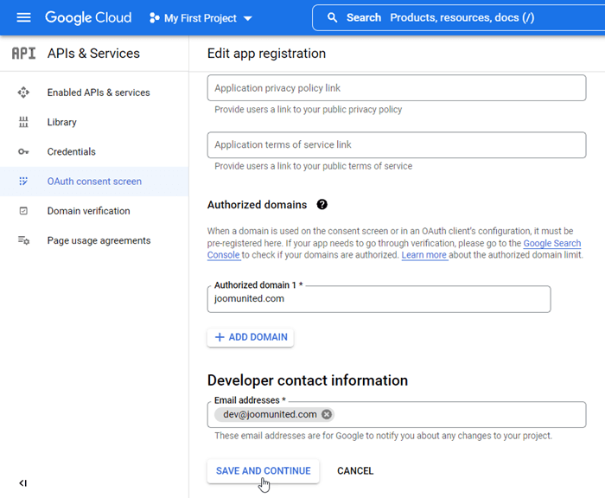This screenshot has height=498, width=605.
Task: Click the Learn more link
Action: click(423, 255)
